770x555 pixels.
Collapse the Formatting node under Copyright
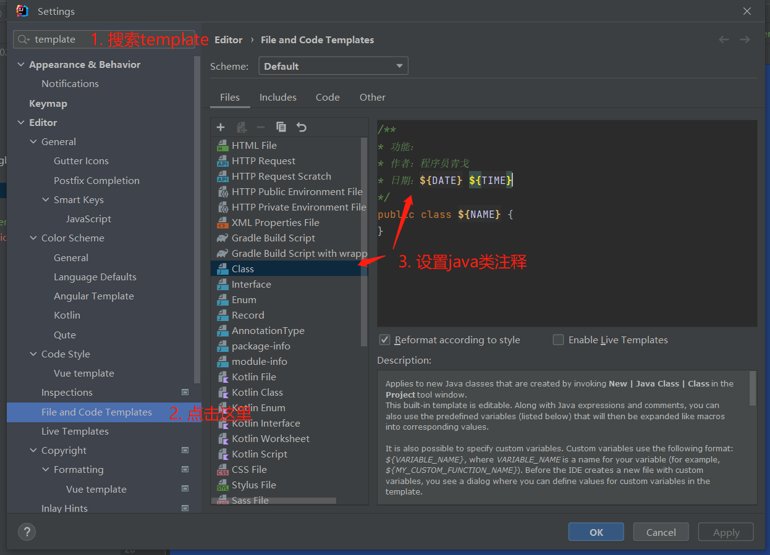click(46, 470)
